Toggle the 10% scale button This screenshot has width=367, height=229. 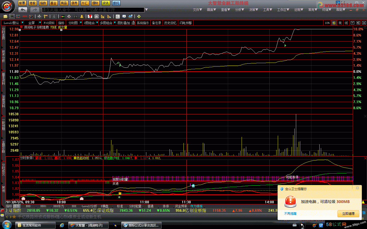[327, 23]
